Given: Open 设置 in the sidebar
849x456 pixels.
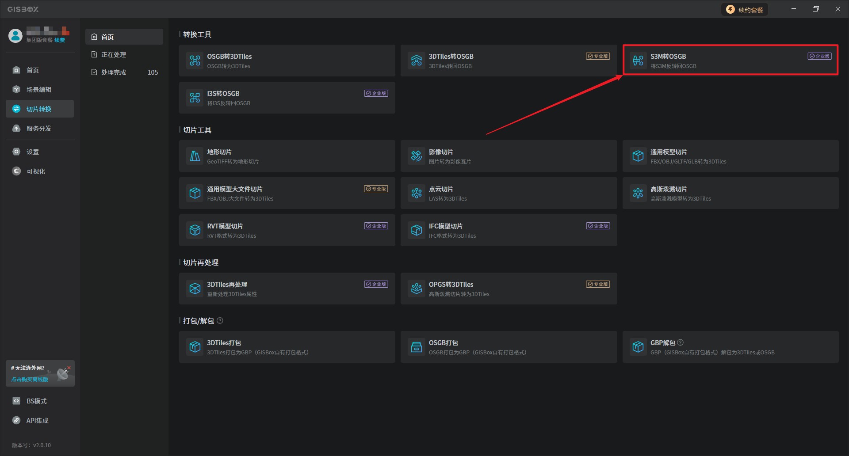Looking at the screenshot, I should pos(33,152).
